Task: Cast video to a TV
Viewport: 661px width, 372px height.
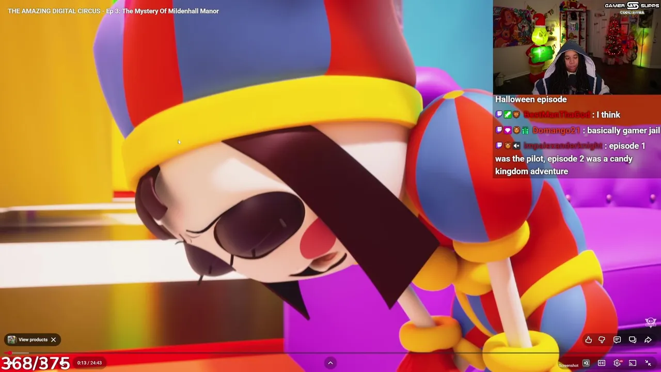Action: pos(633,363)
